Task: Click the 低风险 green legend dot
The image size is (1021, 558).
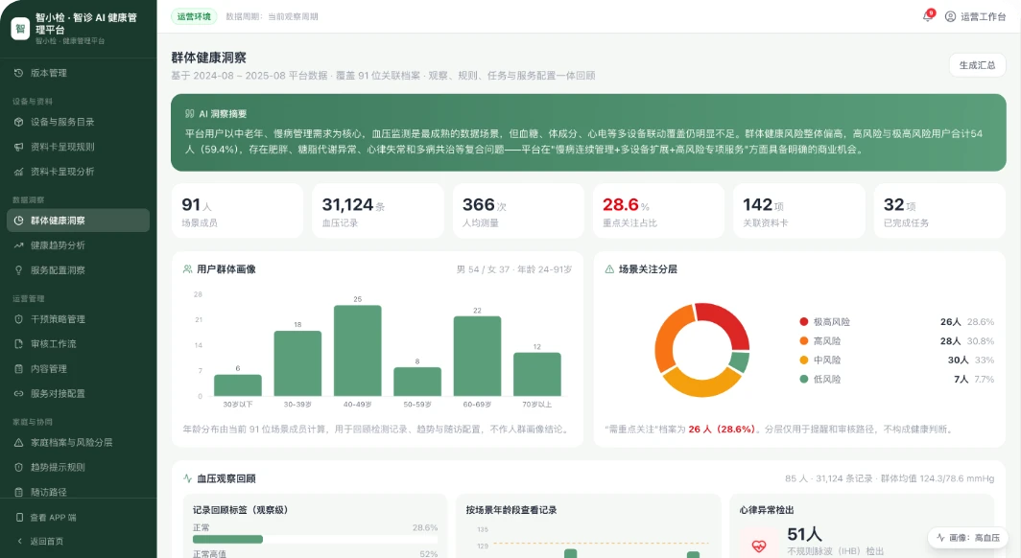Action: 804,379
